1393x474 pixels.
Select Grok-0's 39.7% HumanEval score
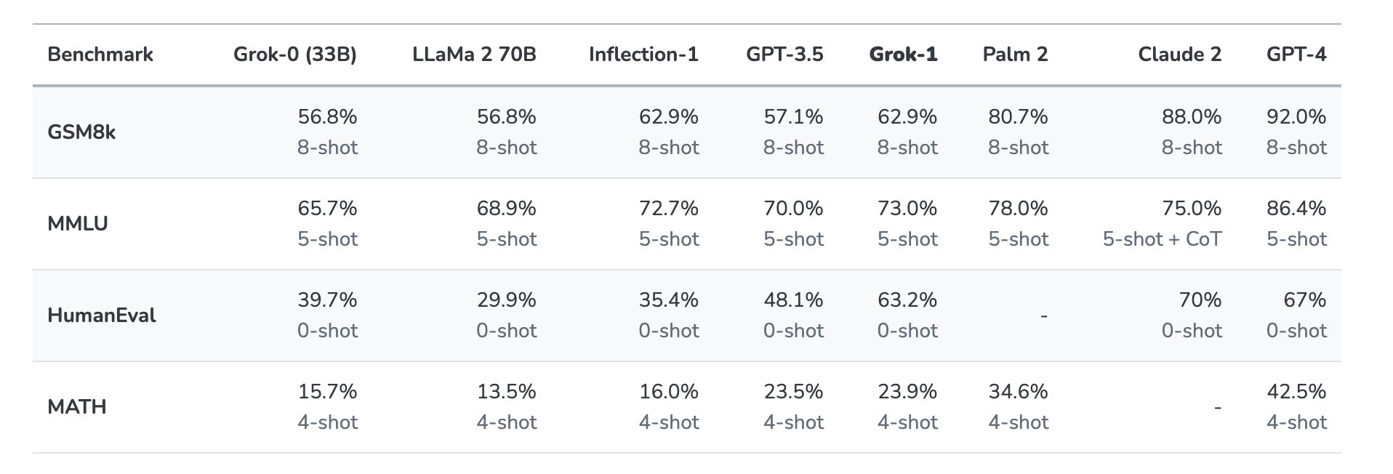[327, 300]
